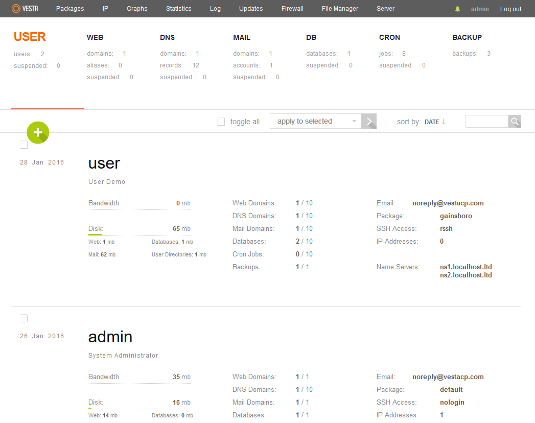Image resolution: width=535 pixels, height=423 pixels.
Task: Click the arrow button beside apply to selected
Action: coord(369,122)
